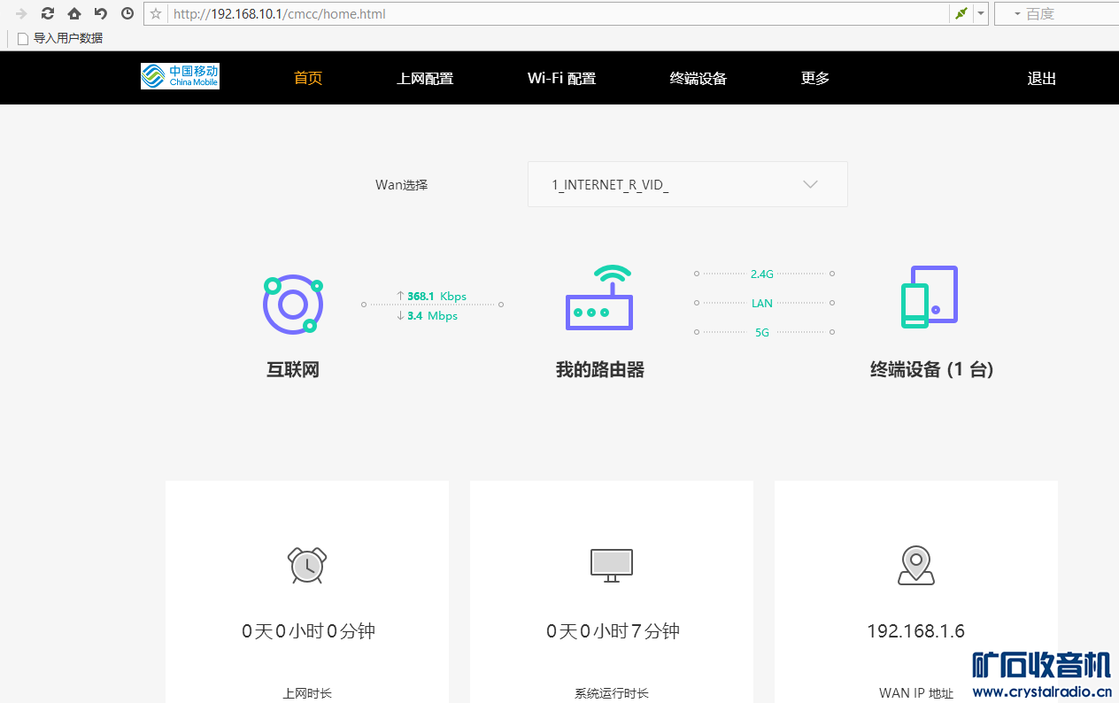Open the 首页 tab
The image size is (1119, 703).
click(x=308, y=78)
